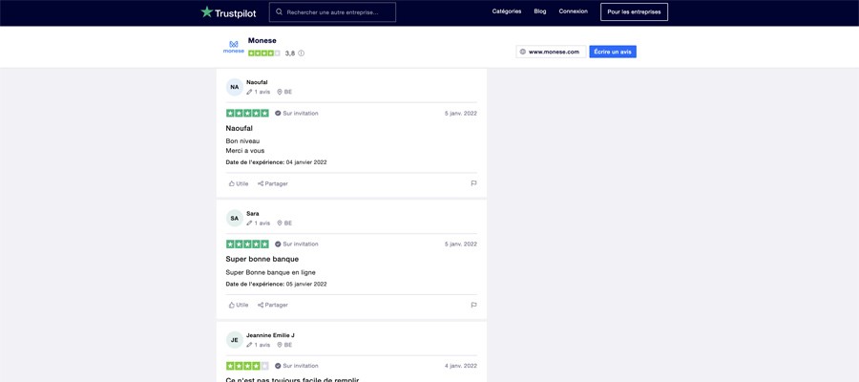Click the verified check icon on Jeannine's review

tap(278, 366)
